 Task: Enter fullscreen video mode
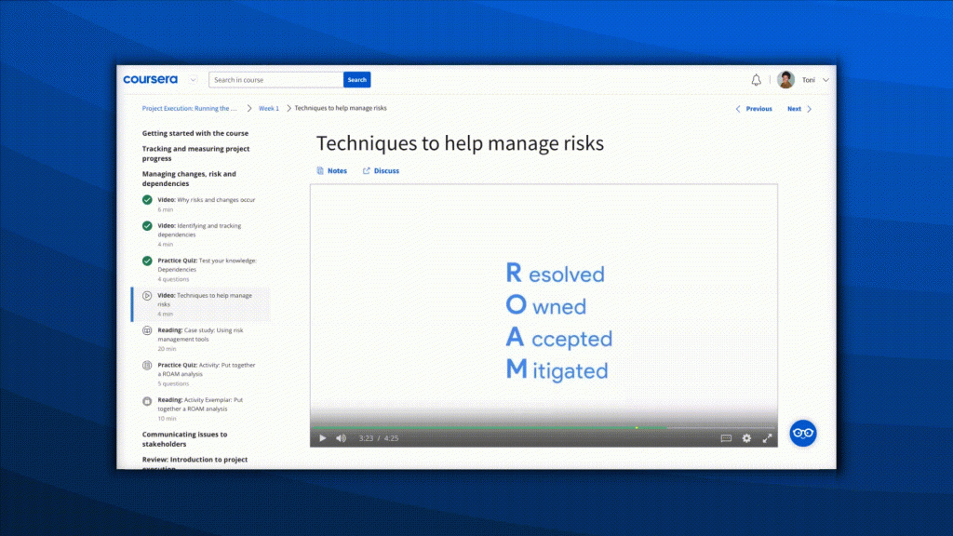tap(767, 438)
